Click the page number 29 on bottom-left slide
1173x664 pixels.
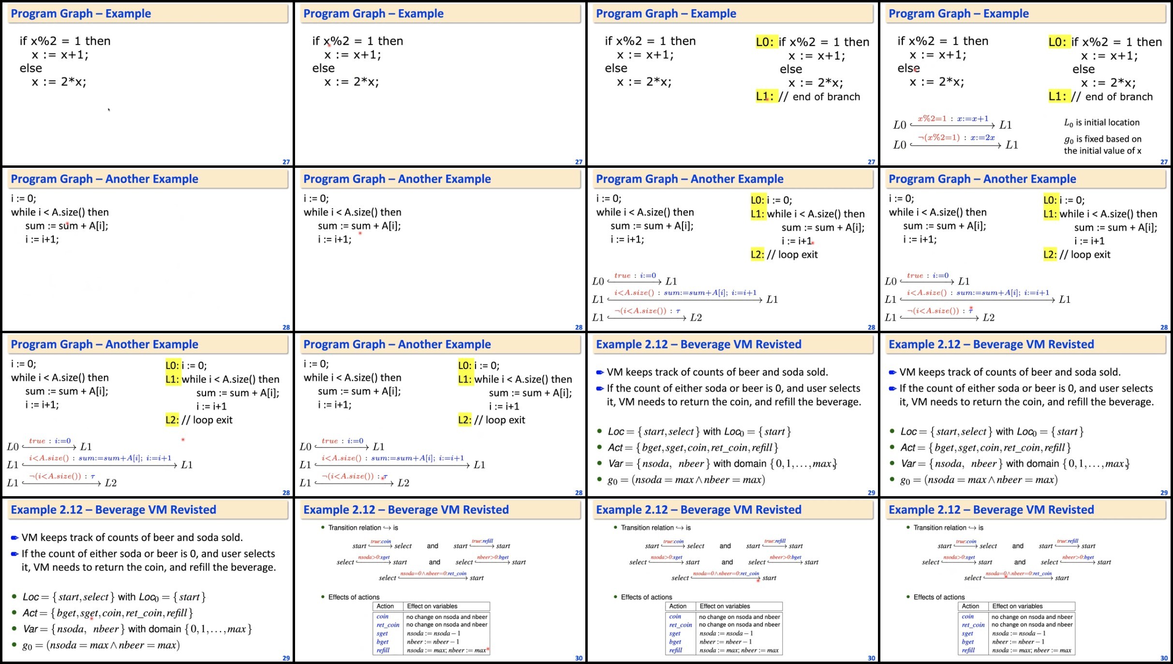286,658
